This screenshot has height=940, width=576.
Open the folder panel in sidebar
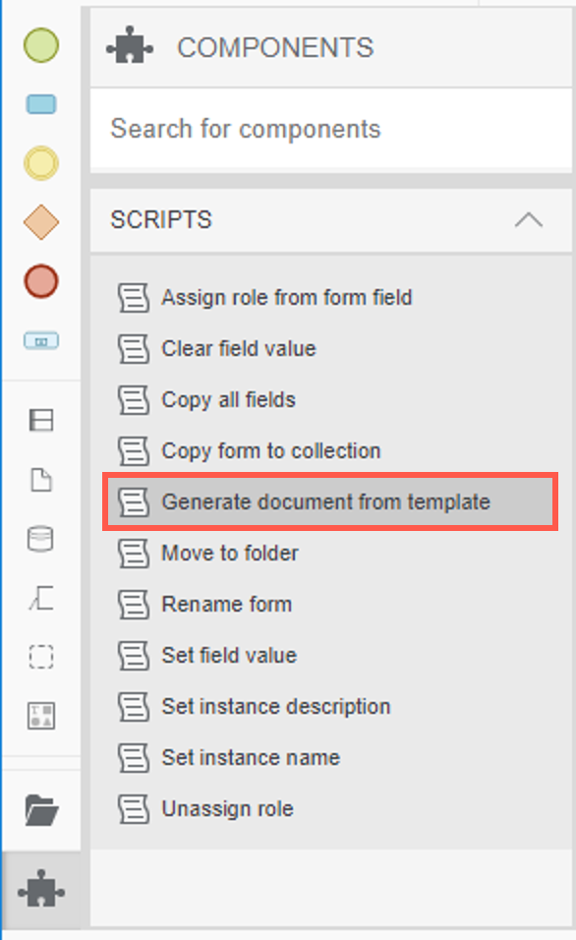click(41, 810)
